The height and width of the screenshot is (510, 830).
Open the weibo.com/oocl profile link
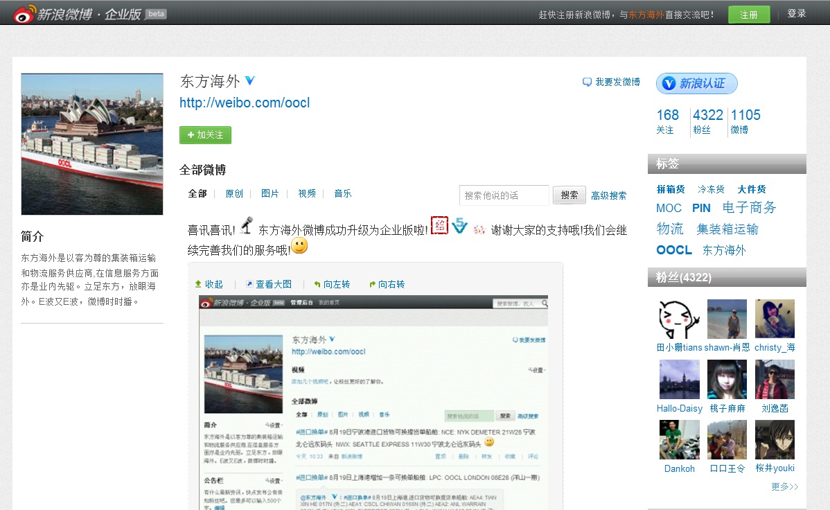245,103
